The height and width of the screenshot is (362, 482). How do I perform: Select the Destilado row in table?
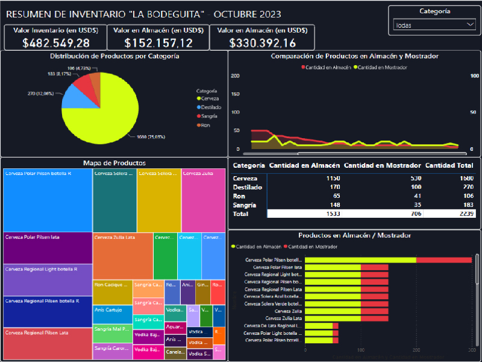pos(353,187)
